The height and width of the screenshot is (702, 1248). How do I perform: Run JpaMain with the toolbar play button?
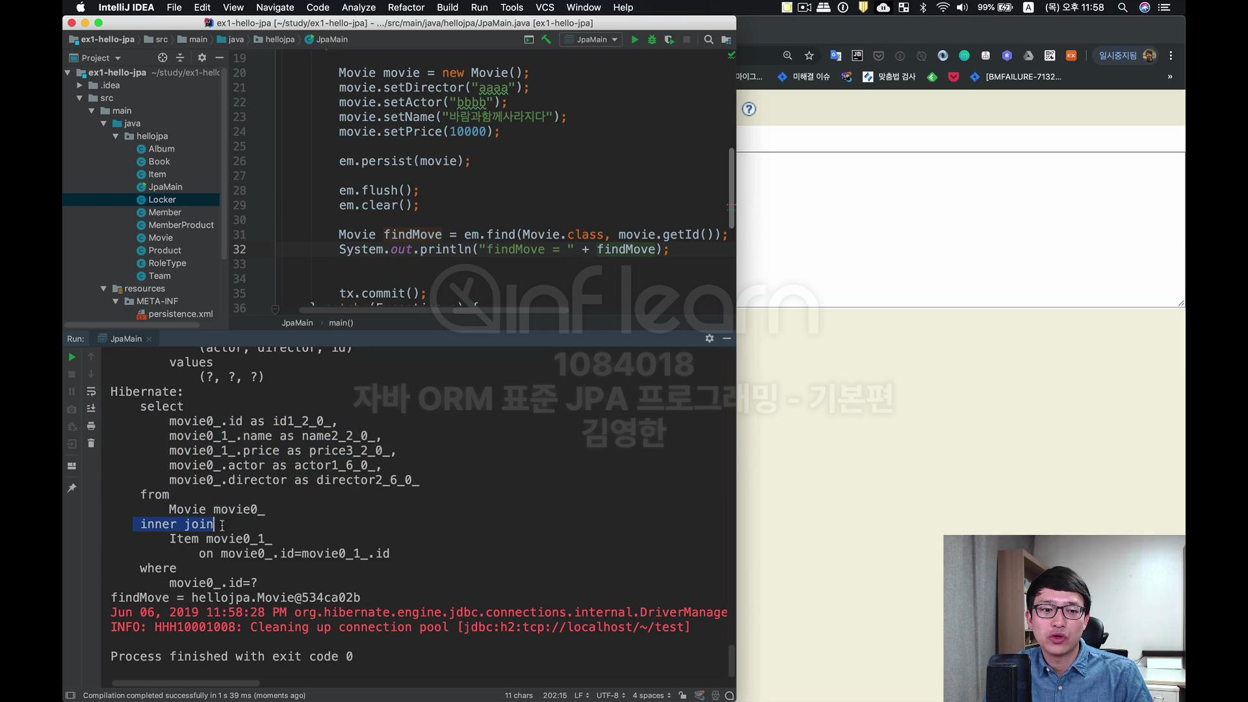tap(634, 40)
